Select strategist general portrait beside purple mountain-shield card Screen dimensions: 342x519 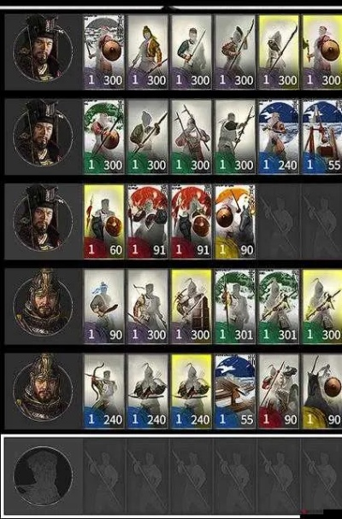[x=43, y=50]
